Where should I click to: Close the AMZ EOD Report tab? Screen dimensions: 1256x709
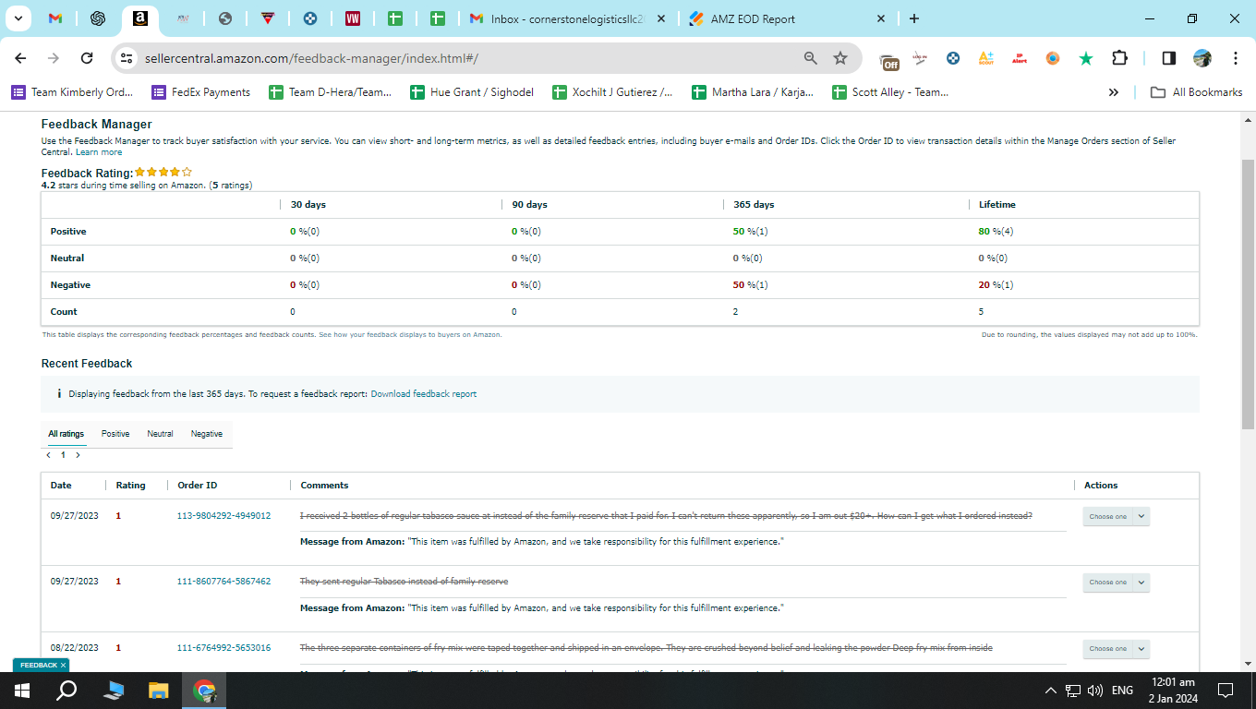pyautogui.click(x=881, y=18)
